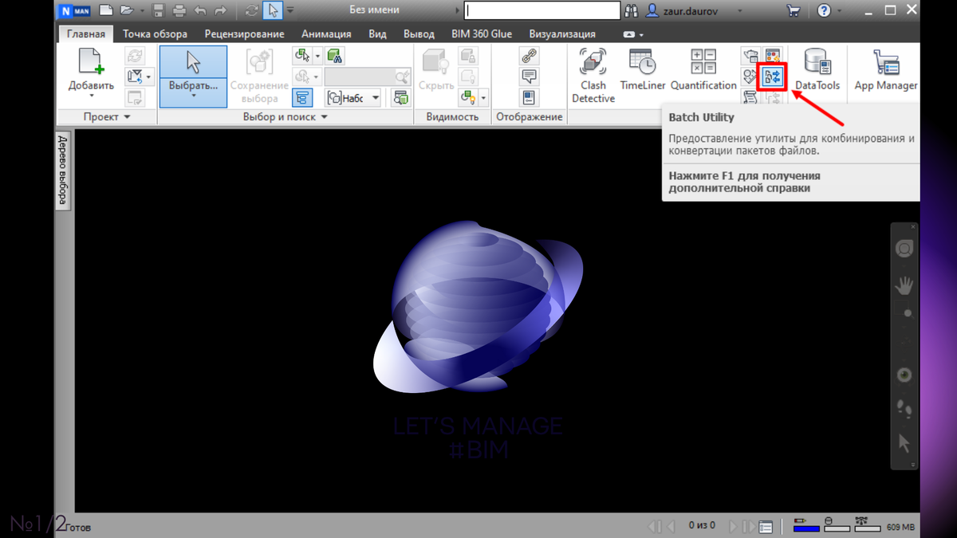Open the quick access toolbar customize arrow
Viewport: 957px width, 538px height.
click(x=290, y=10)
